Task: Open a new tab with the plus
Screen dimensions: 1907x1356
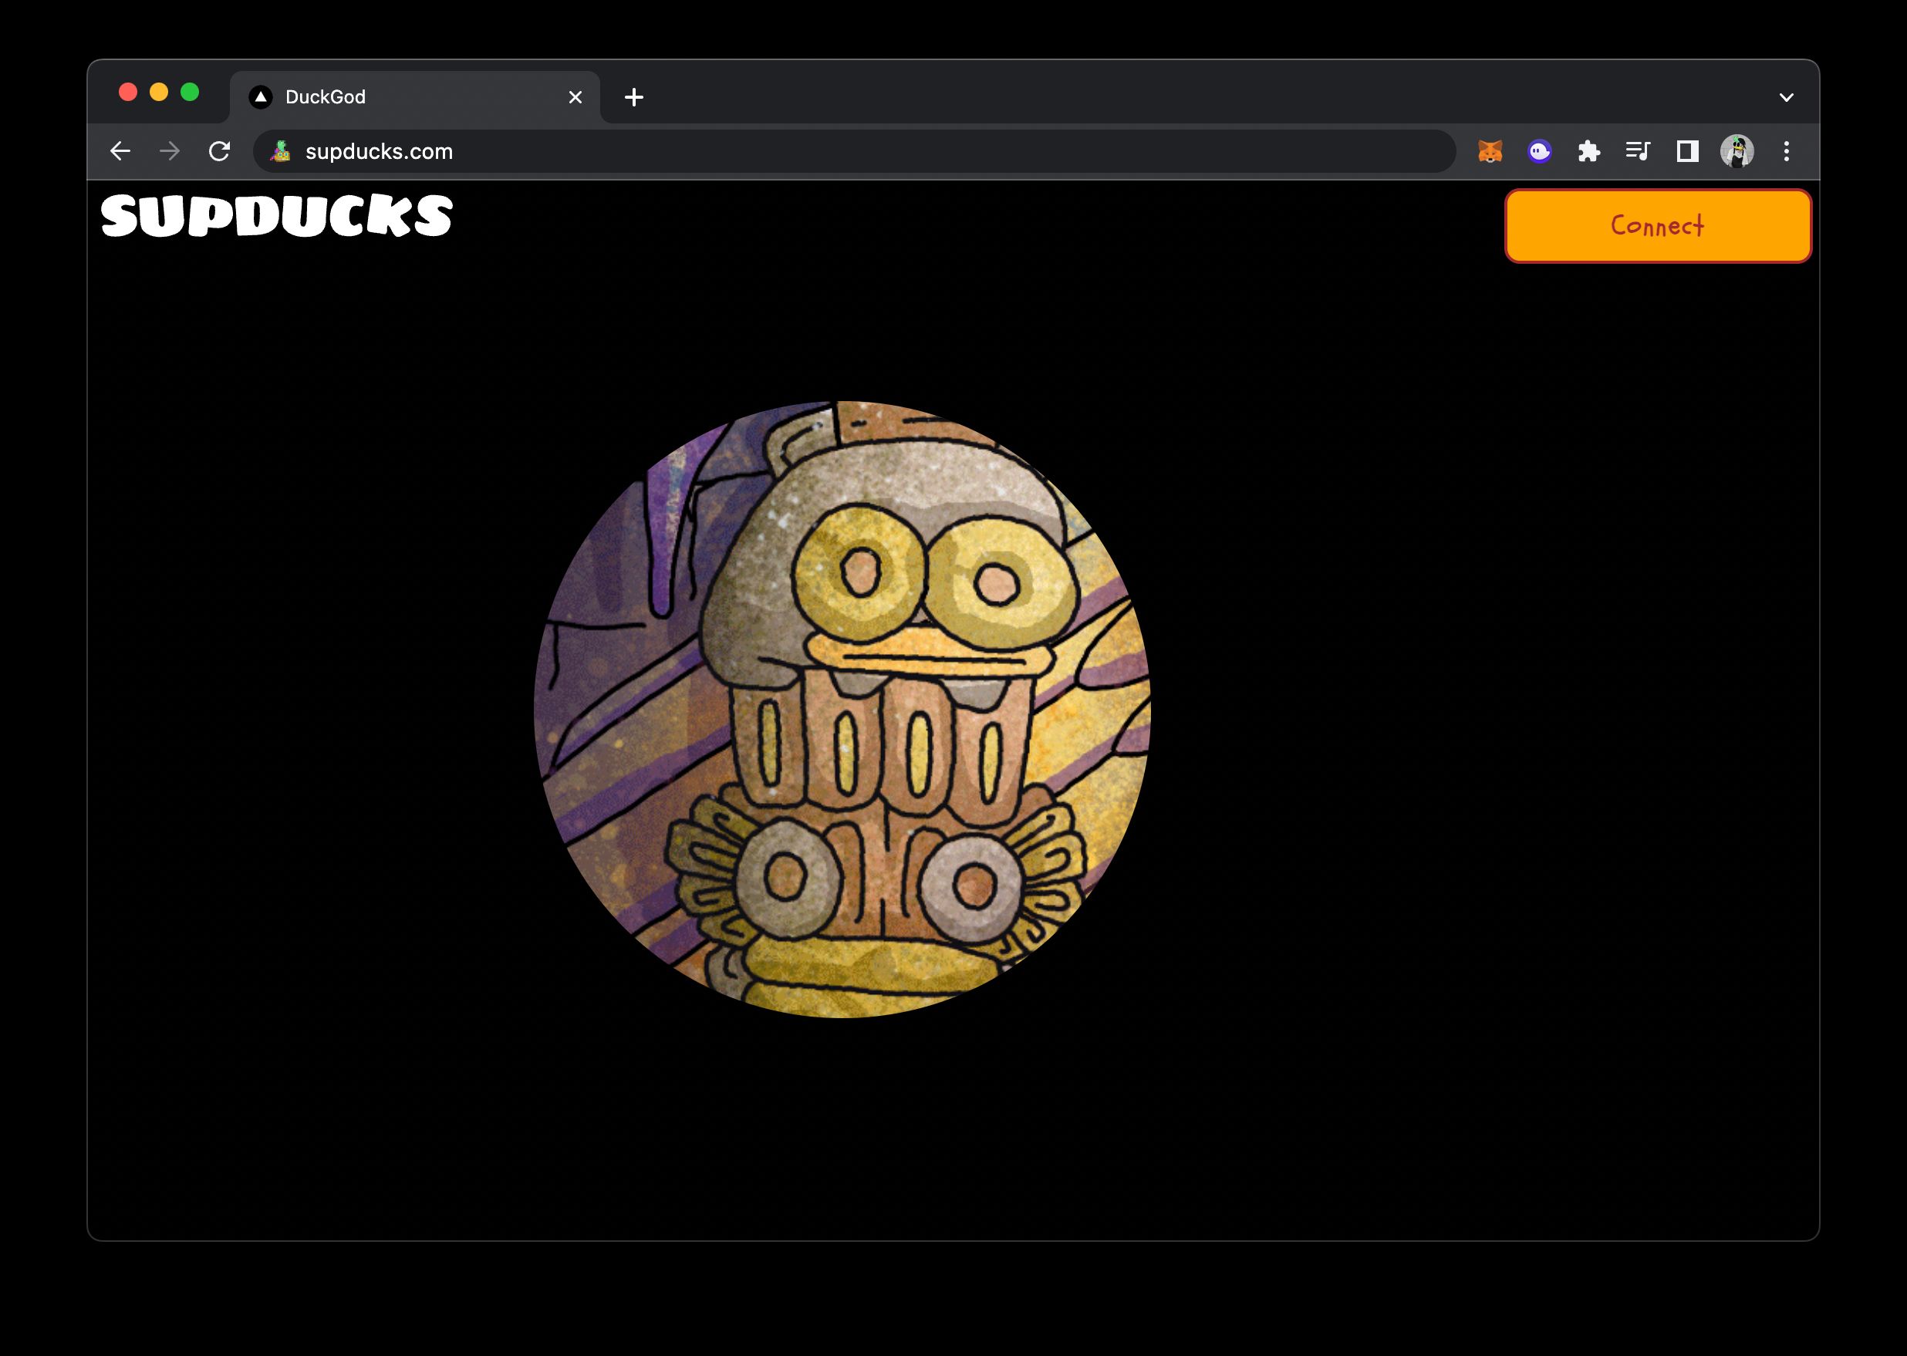Action: click(633, 98)
